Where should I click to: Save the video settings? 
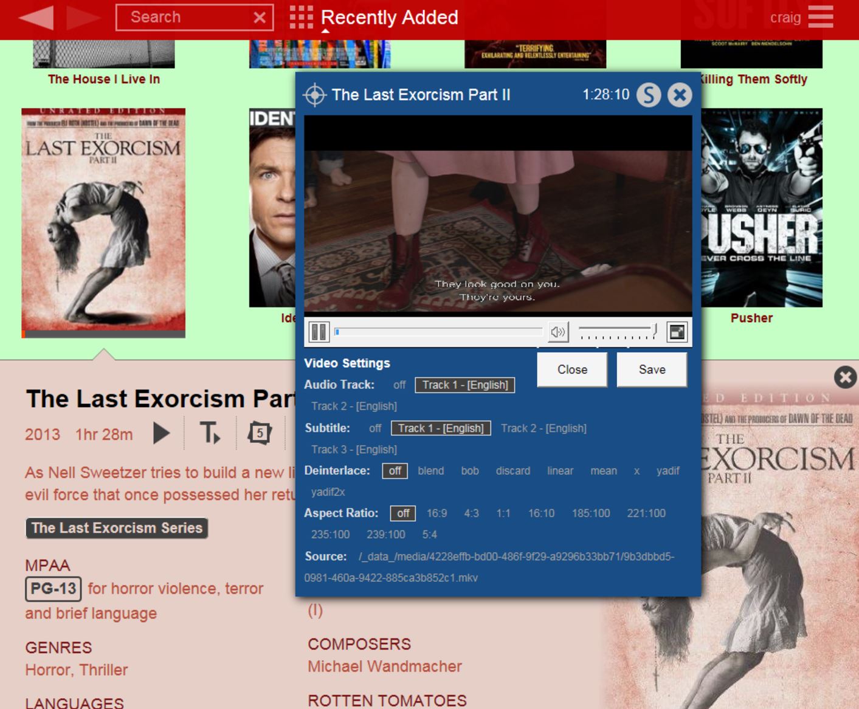tap(652, 370)
